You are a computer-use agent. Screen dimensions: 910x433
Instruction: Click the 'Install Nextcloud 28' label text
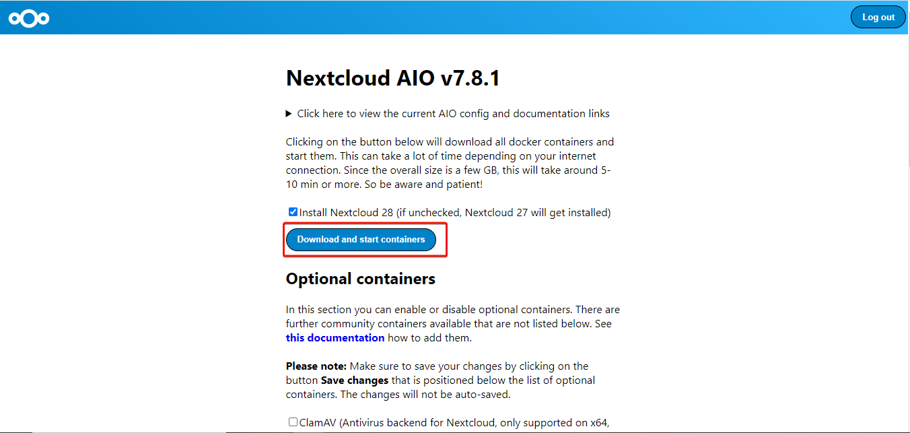[346, 213]
